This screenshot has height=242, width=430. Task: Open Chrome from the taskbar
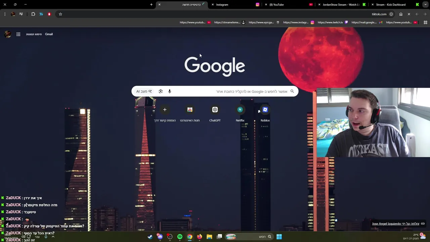click(190, 237)
